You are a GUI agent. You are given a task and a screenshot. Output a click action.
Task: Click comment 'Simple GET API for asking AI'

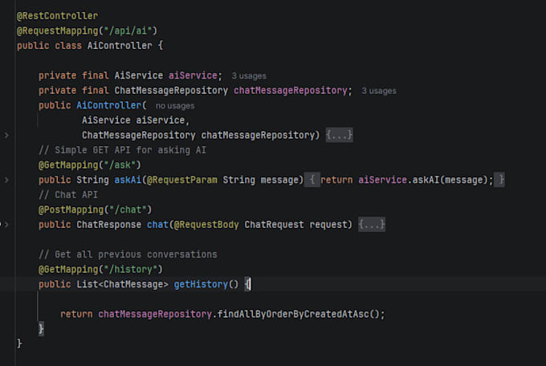(122, 150)
